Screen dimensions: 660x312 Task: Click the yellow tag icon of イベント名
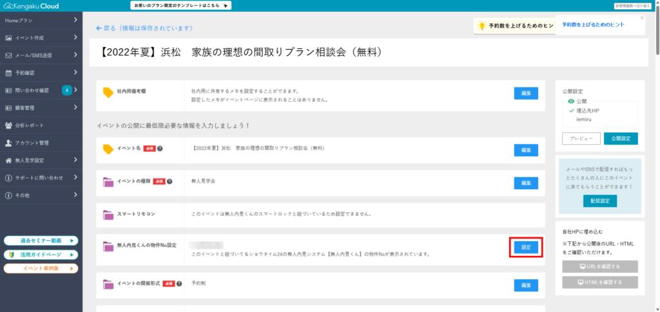(108, 149)
